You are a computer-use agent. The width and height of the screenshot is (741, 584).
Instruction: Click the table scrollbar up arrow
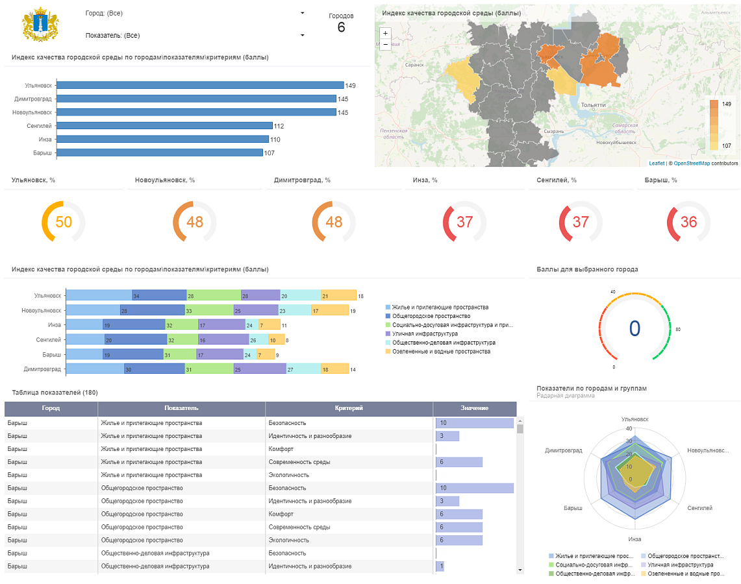pyautogui.click(x=520, y=420)
